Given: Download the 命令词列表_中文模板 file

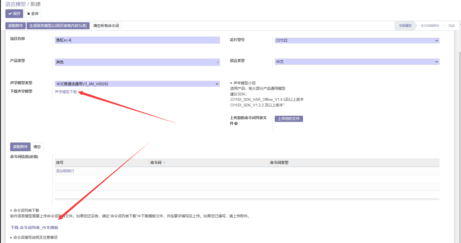Looking at the screenshot, I should tap(34, 228).
